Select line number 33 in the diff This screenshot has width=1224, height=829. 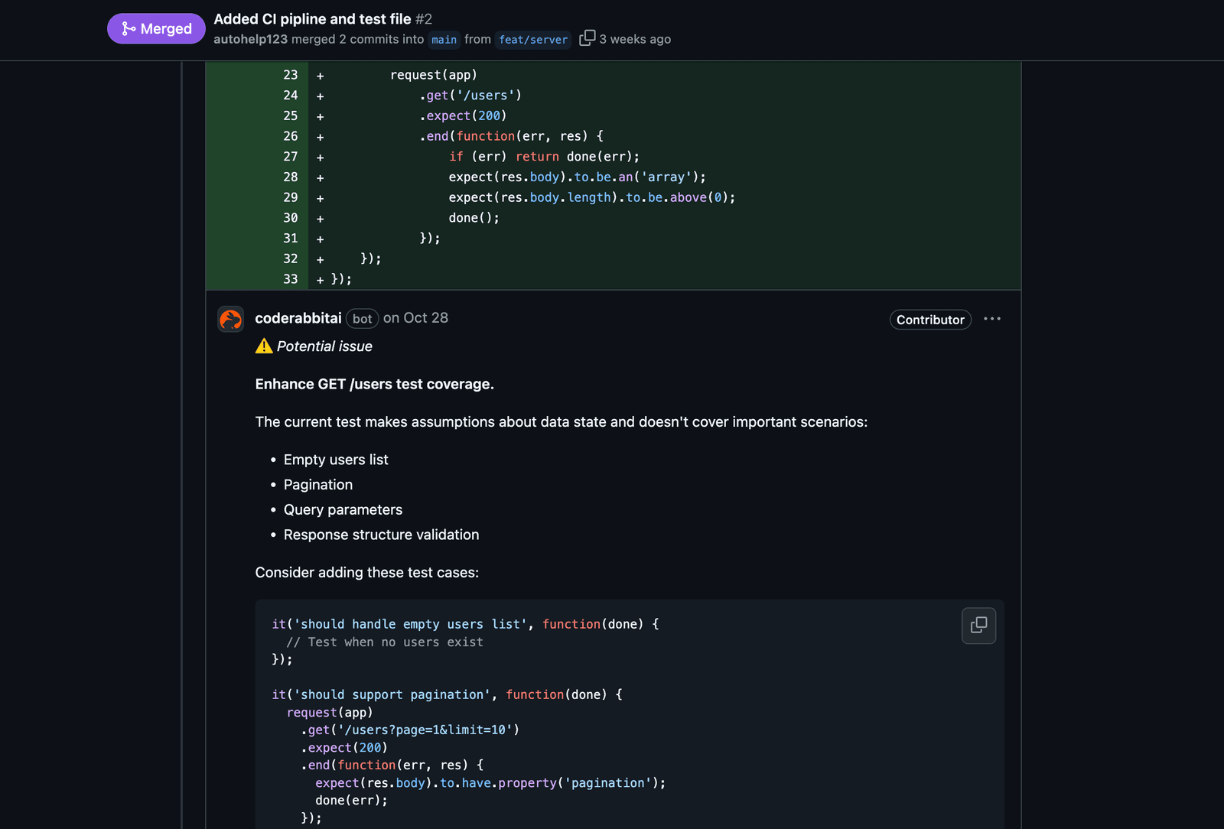[289, 279]
